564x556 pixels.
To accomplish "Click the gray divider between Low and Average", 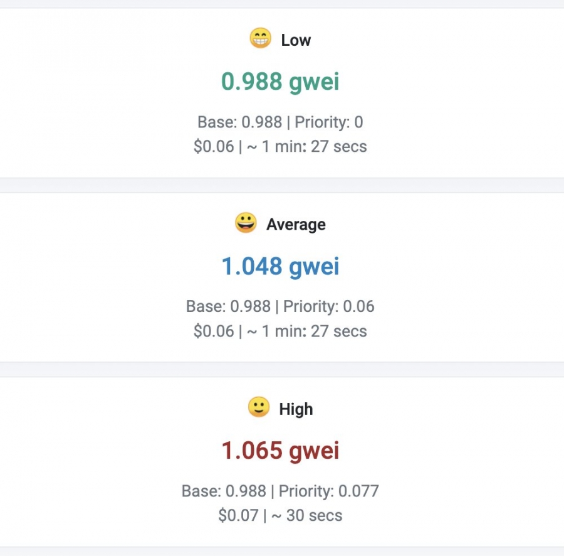I will coord(282,185).
